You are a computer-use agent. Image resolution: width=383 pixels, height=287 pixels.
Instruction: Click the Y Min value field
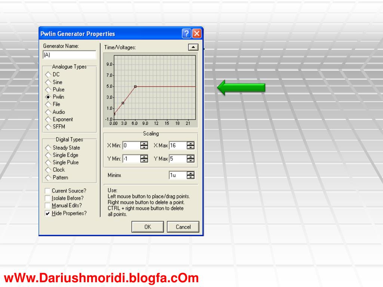[x=131, y=158]
